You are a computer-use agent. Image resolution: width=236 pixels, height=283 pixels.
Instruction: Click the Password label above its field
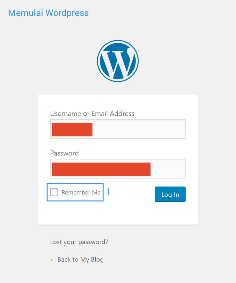point(64,153)
